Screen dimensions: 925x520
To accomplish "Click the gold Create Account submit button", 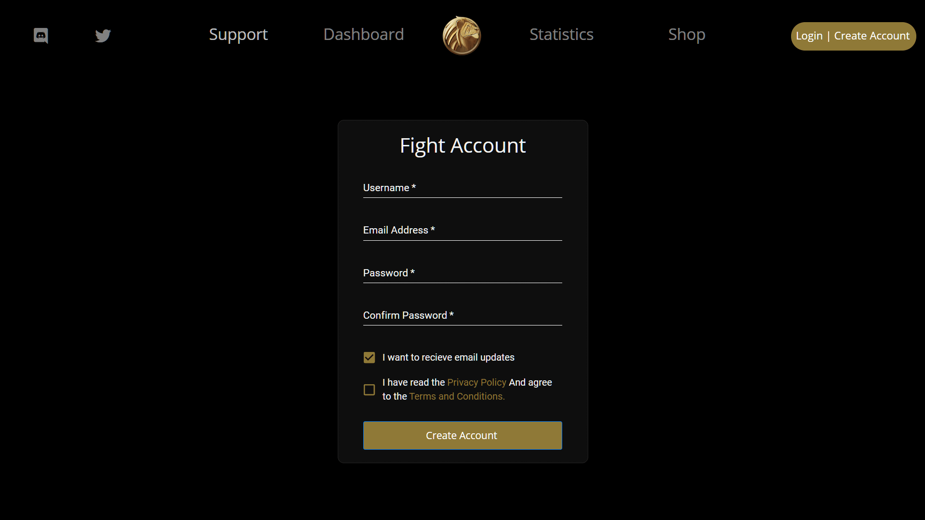I will pyautogui.click(x=462, y=435).
